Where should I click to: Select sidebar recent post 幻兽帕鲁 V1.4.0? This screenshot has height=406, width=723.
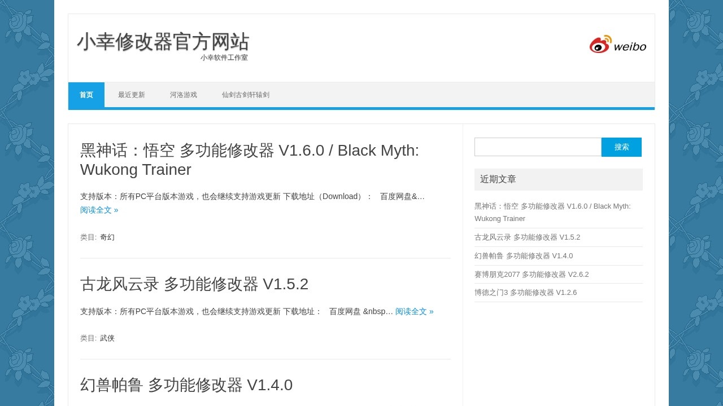point(524,256)
